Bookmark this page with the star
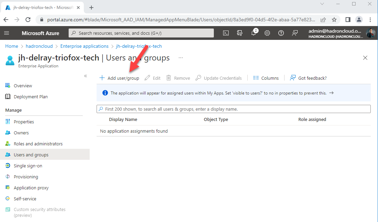378x222 pixels. pos(334,20)
